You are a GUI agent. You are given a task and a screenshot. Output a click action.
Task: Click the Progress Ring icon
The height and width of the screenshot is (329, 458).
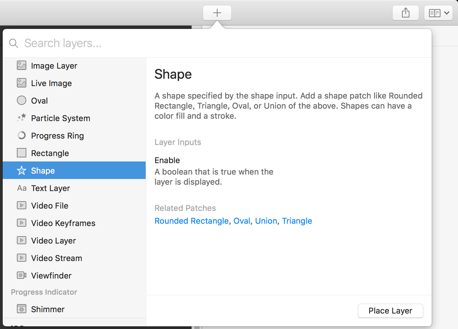[22, 136]
